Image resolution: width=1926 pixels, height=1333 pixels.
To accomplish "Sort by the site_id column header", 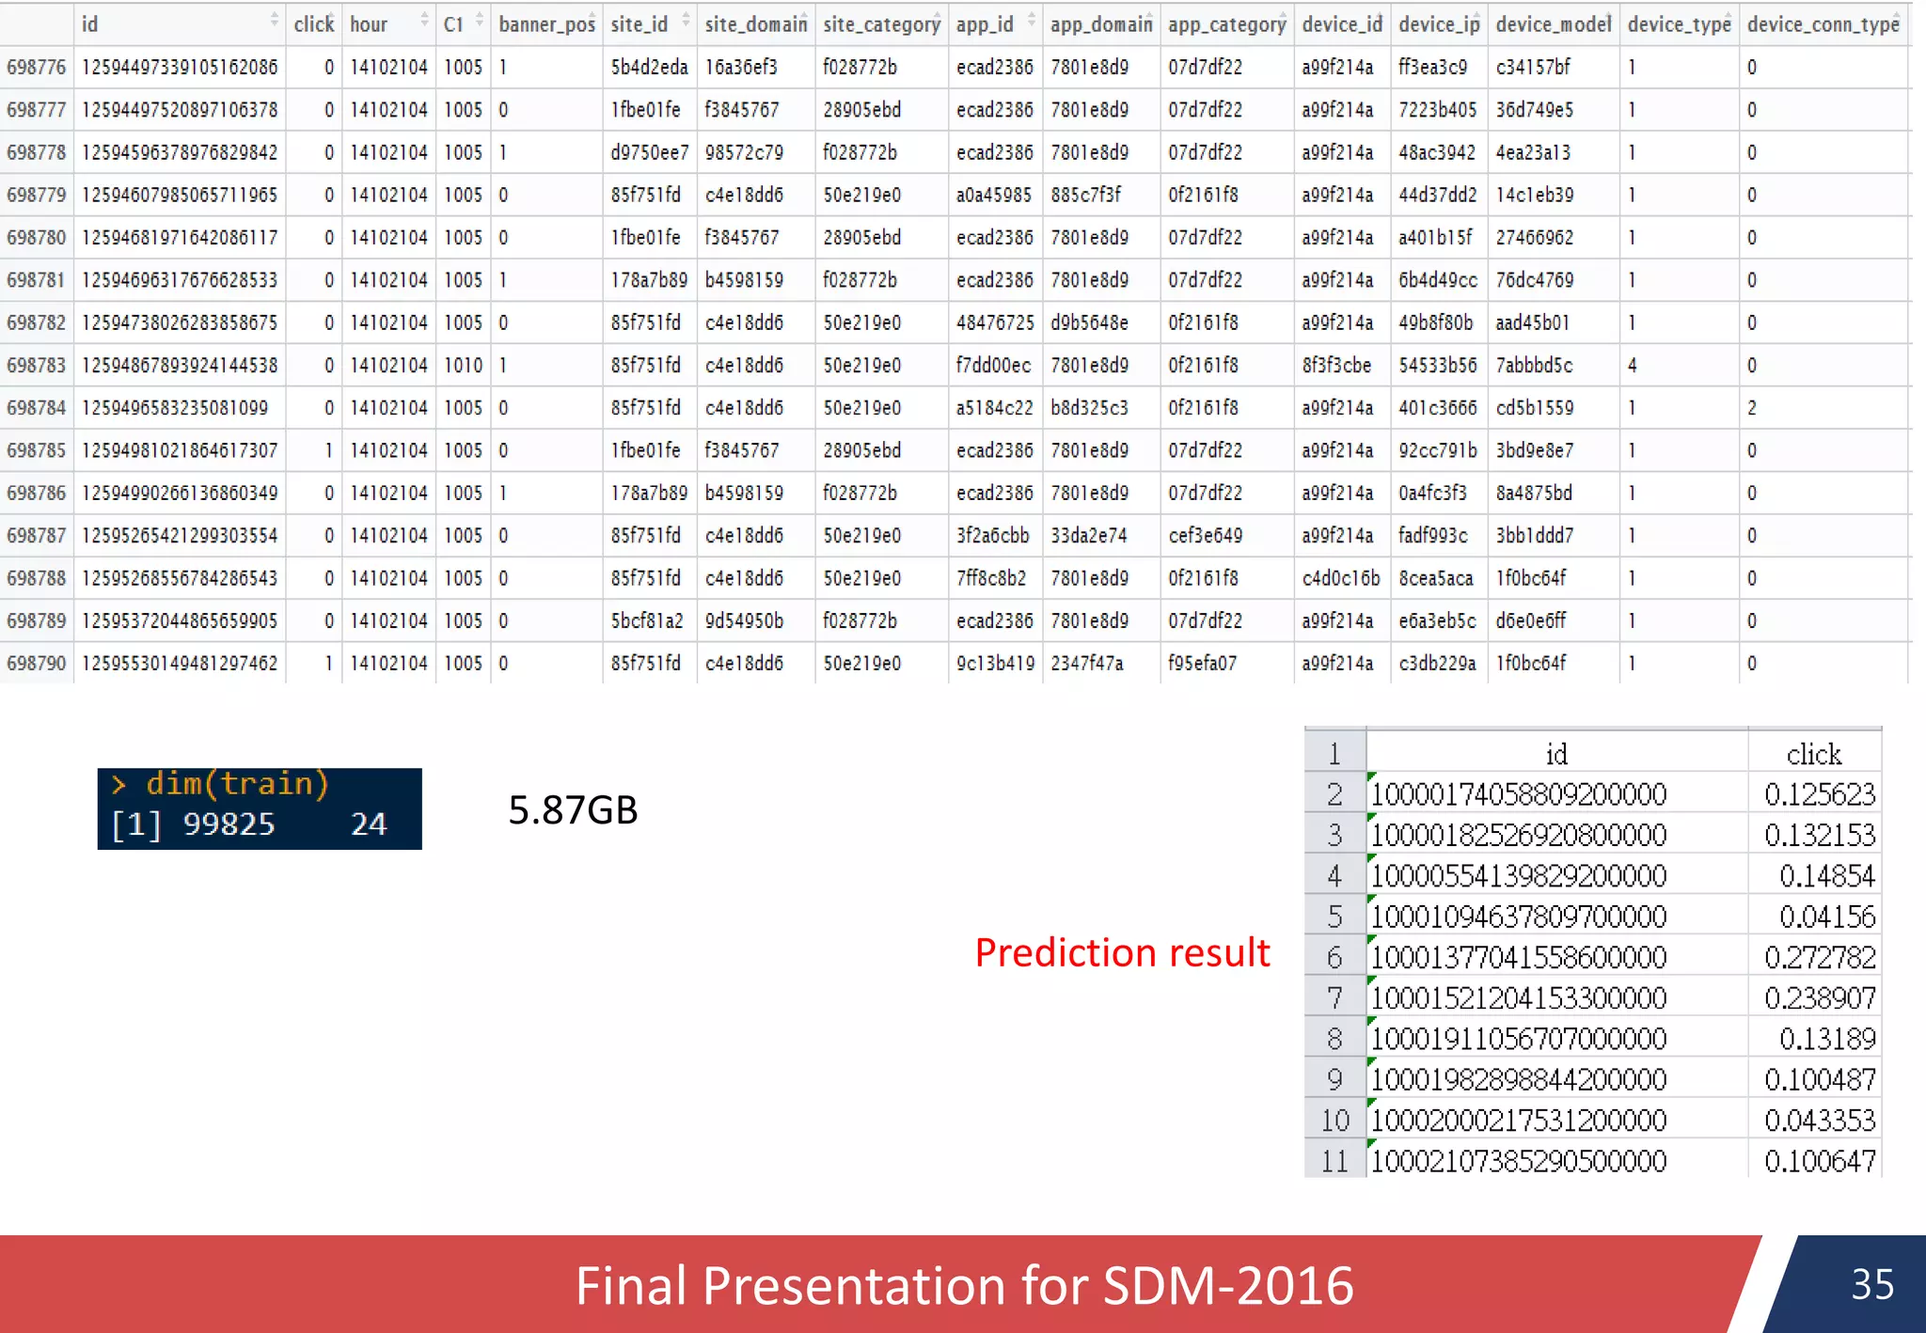I will (x=650, y=24).
